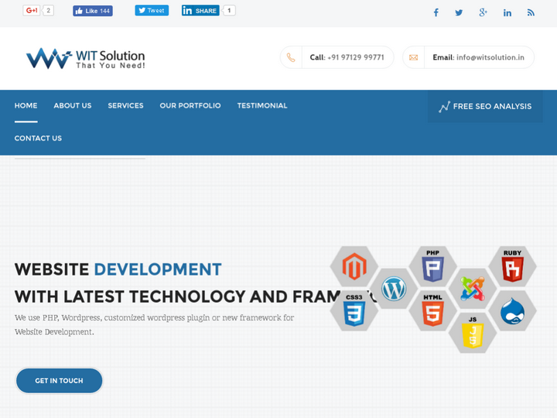
Task: Select the WordPress hexagon icon
Action: [394, 290]
